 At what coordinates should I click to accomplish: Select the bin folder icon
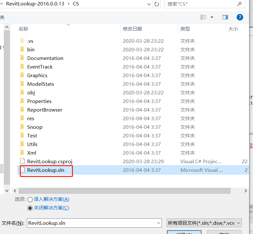coord(22,49)
